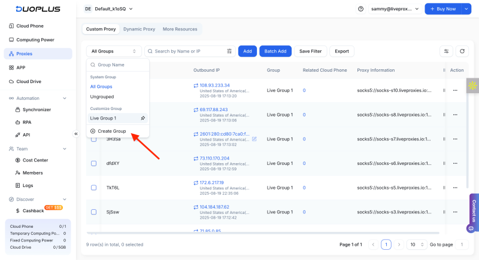
Task: Expand the Buy Now arrow dropdown
Action: coord(466,9)
